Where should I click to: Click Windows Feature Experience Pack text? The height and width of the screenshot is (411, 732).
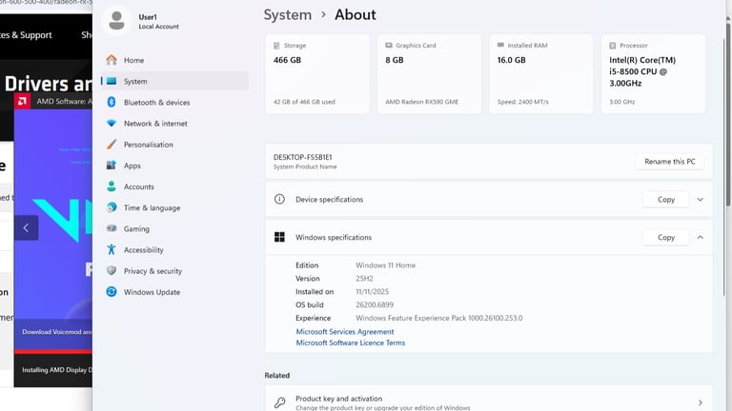pos(438,318)
